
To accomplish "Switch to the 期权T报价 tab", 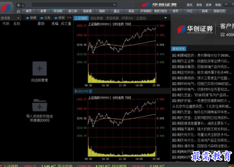I will pyautogui.click(x=161, y=11).
